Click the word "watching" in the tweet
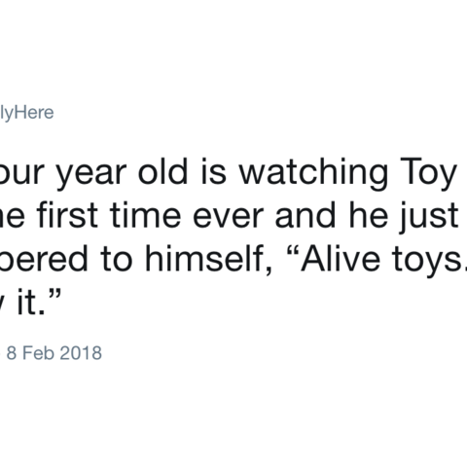The width and height of the screenshot is (467, 467). coord(313,174)
